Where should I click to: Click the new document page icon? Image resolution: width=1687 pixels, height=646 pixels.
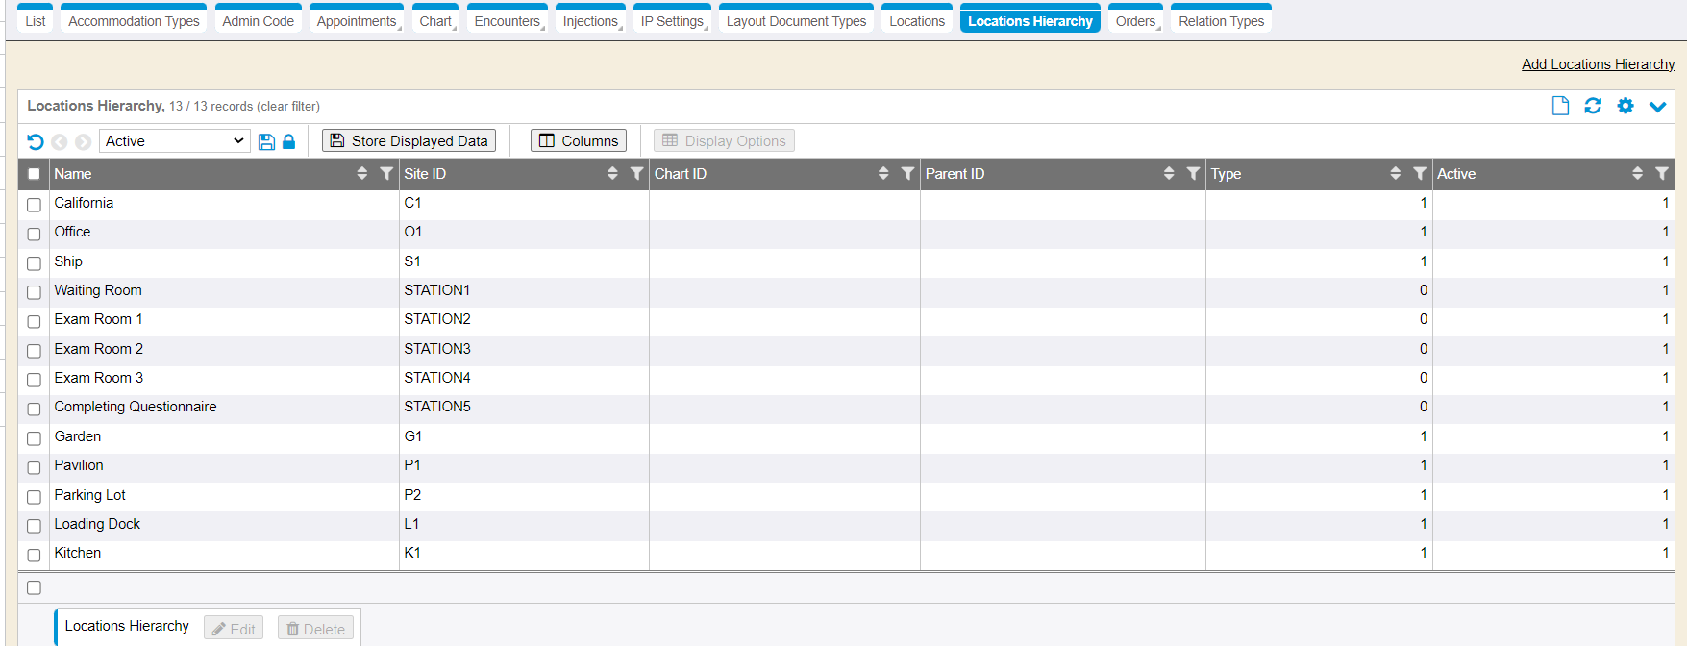pos(1560,106)
